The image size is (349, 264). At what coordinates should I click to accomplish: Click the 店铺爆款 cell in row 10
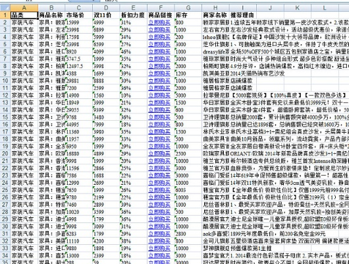point(243,81)
